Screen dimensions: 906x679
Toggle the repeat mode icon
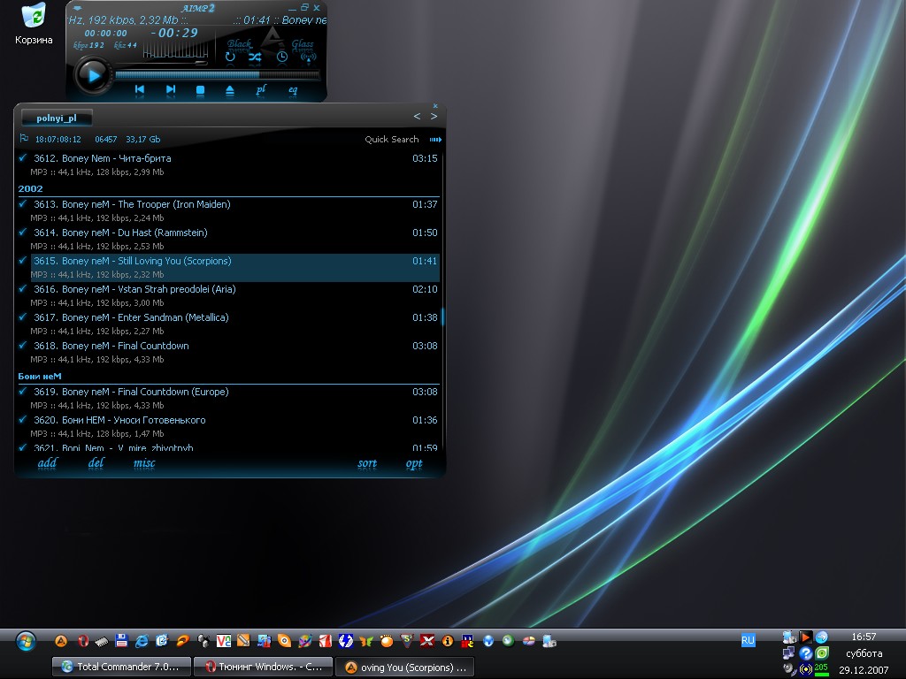click(x=230, y=57)
